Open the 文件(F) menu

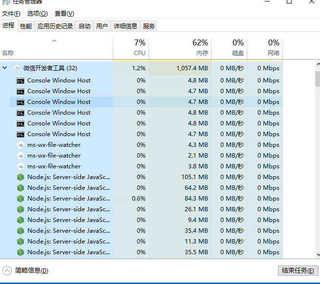11,14
